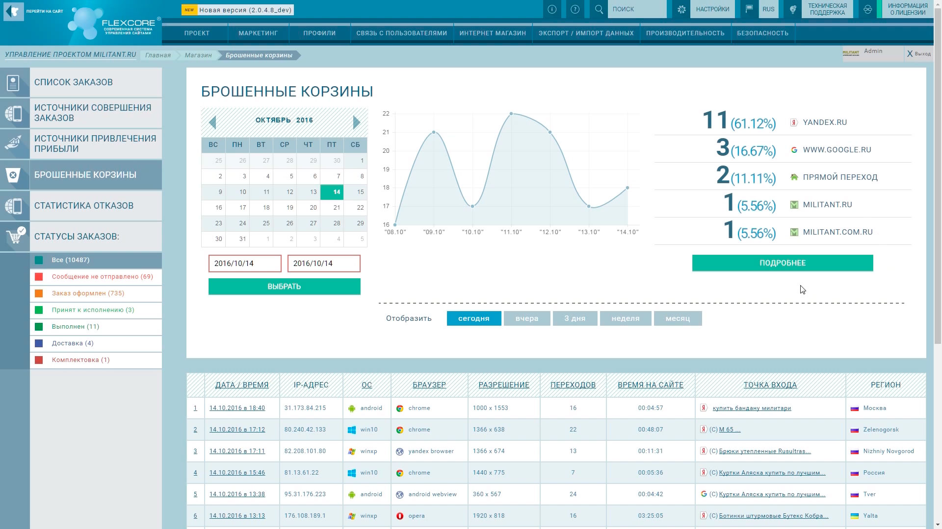The image size is (942, 529).
Task: Open СВЯЗЬ С ПОЛЬЗОВАТЕЛЯМИ menu
Action: [401, 33]
